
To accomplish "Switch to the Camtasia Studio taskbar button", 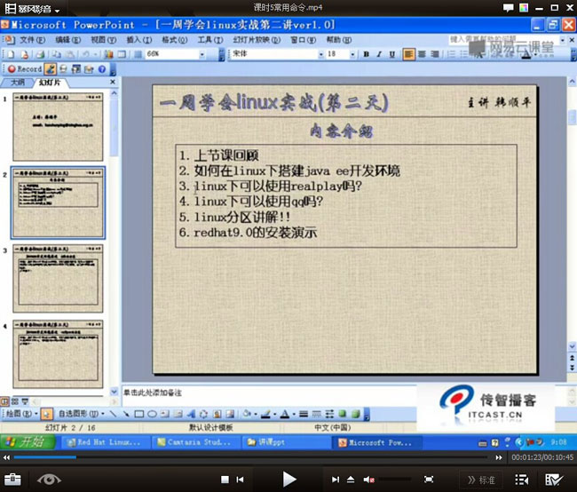I will point(196,442).
